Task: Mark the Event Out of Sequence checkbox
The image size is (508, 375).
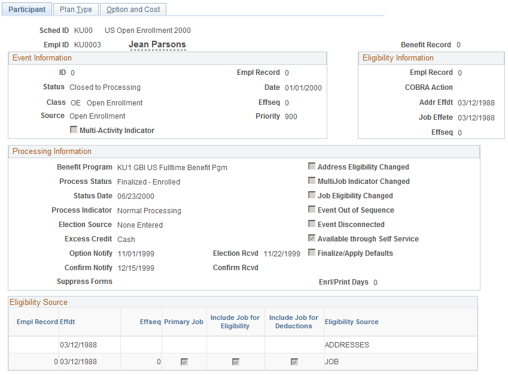Action: point(312,209)
